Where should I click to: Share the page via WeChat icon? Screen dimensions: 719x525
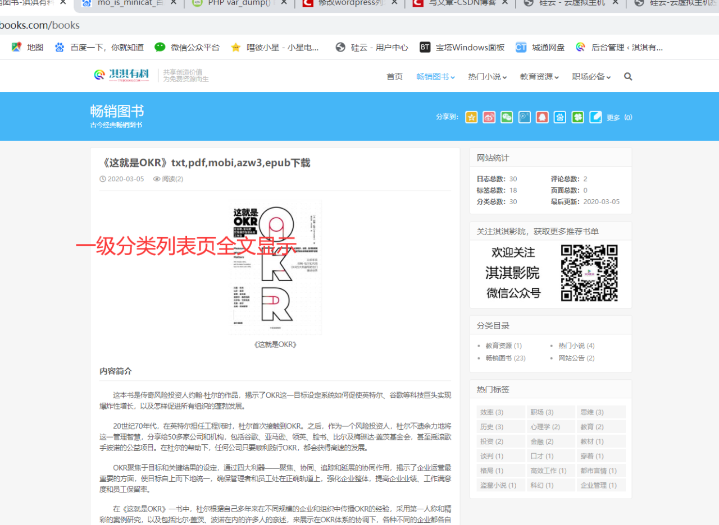pyautogui.click(x=507, y=117)
